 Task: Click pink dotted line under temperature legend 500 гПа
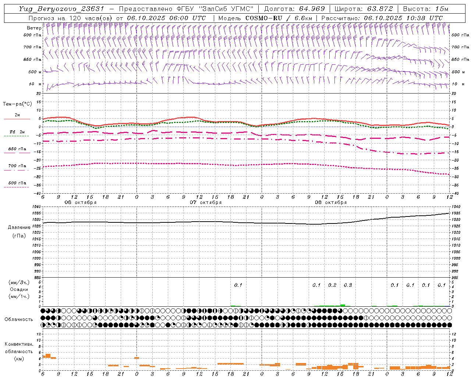tap(16, 187)
